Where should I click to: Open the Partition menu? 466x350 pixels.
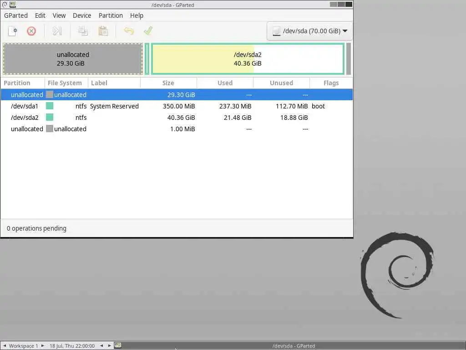tap(111, 15)
